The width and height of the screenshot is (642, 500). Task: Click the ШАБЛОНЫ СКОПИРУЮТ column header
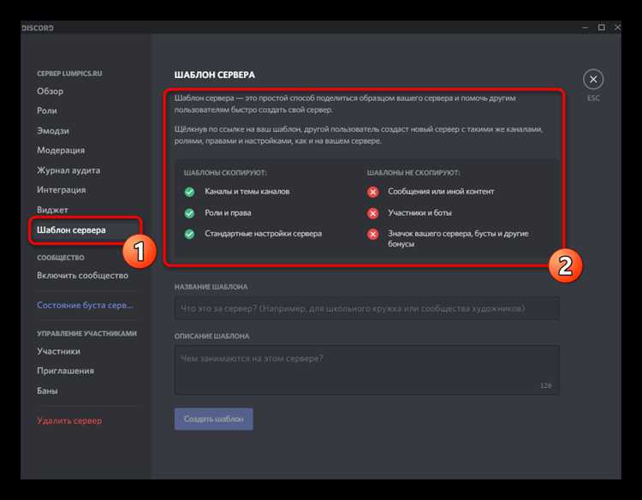point(225,173)
